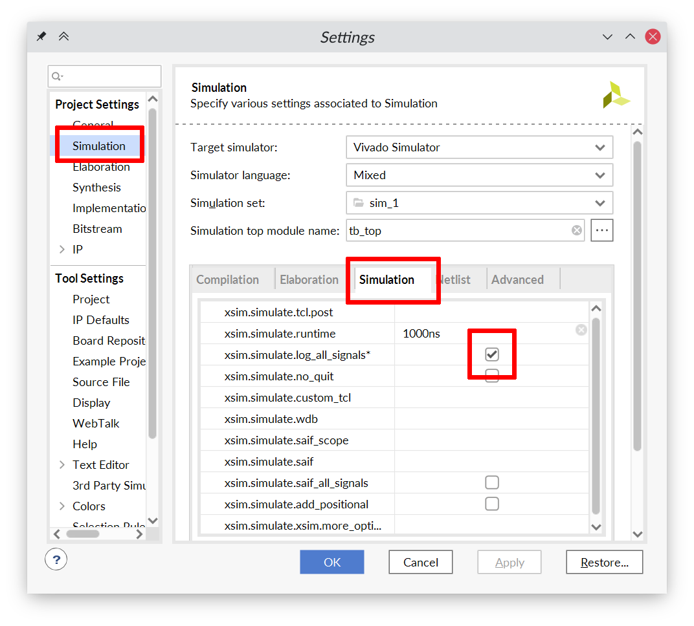Image resolution: width=694 pixels, height=626 pixels.
Task: Clear the xsim.simulate.runtime value
Action: (581, 330)
